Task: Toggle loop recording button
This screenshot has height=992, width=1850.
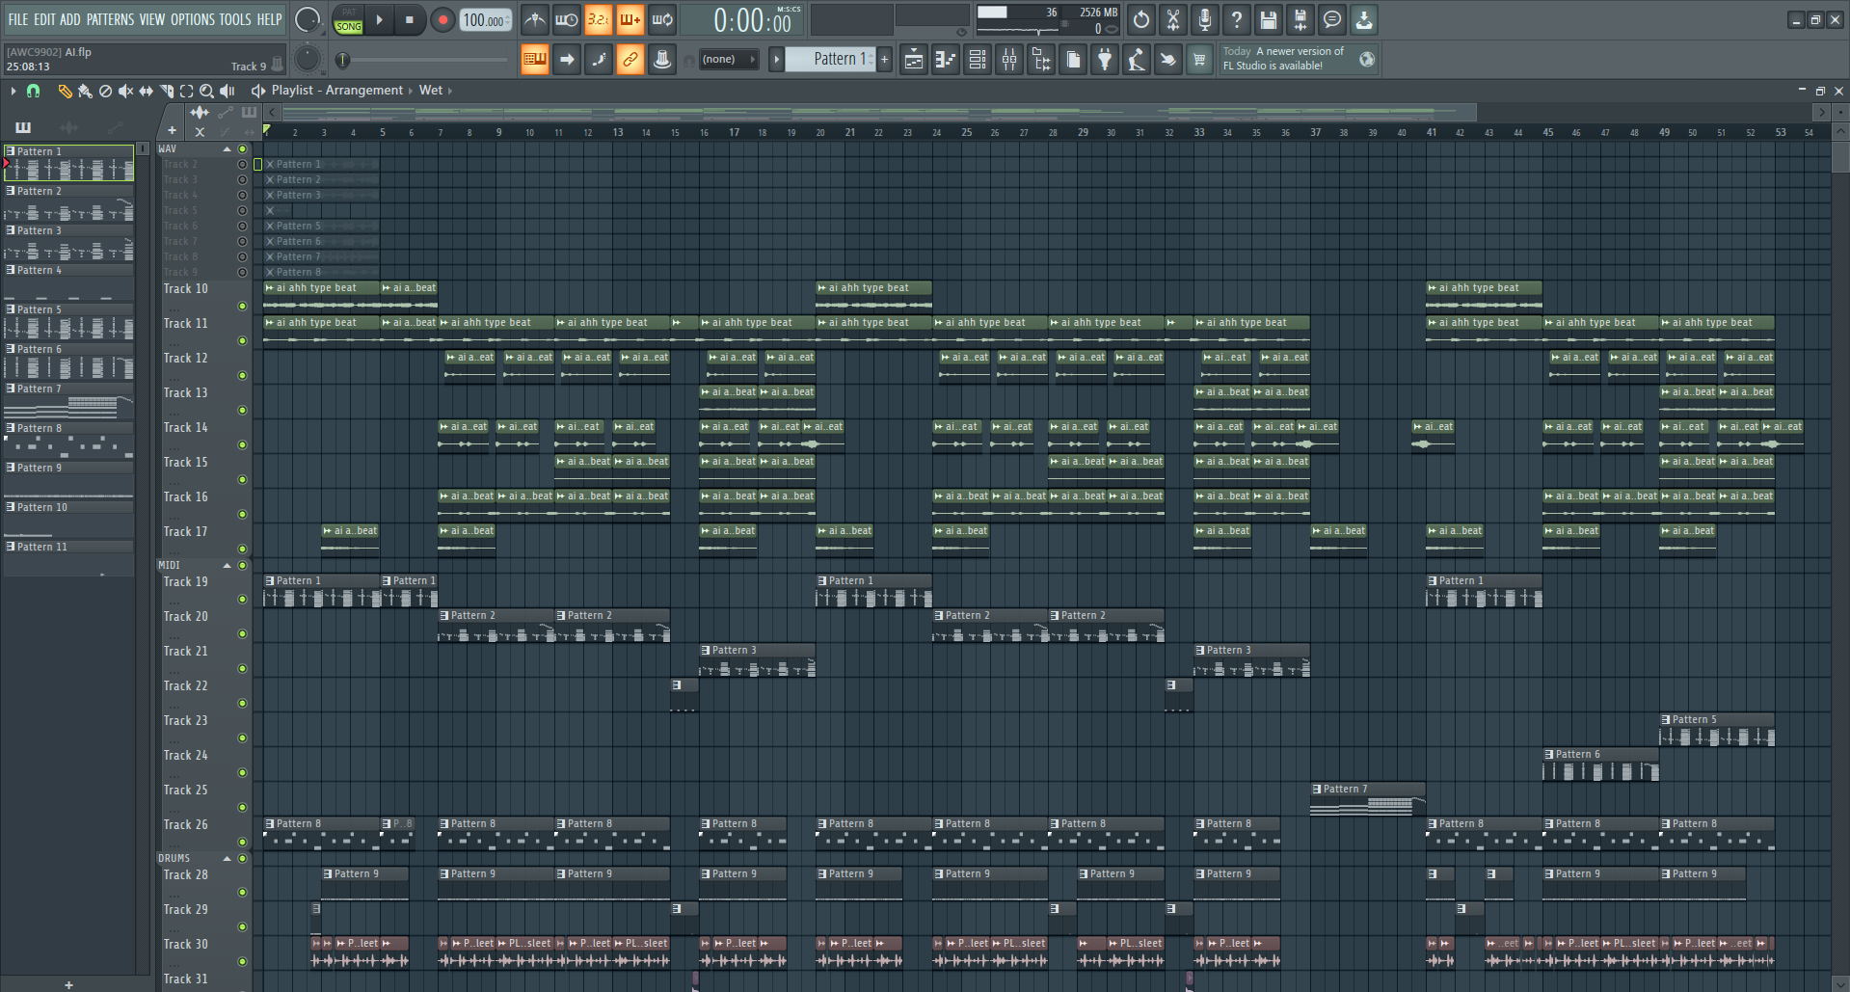Action: 662,19
